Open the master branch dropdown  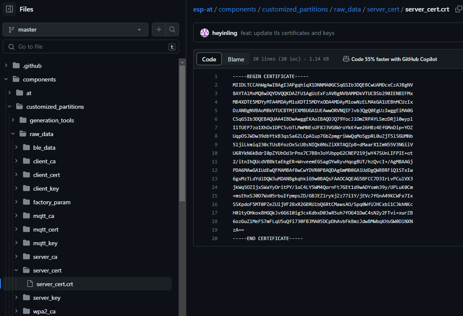(x=75, y=29)
